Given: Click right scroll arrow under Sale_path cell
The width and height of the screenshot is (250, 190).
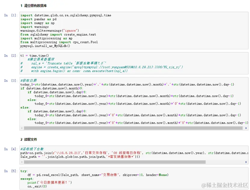Looking at the screenshot, I should [x=246, y=162].
